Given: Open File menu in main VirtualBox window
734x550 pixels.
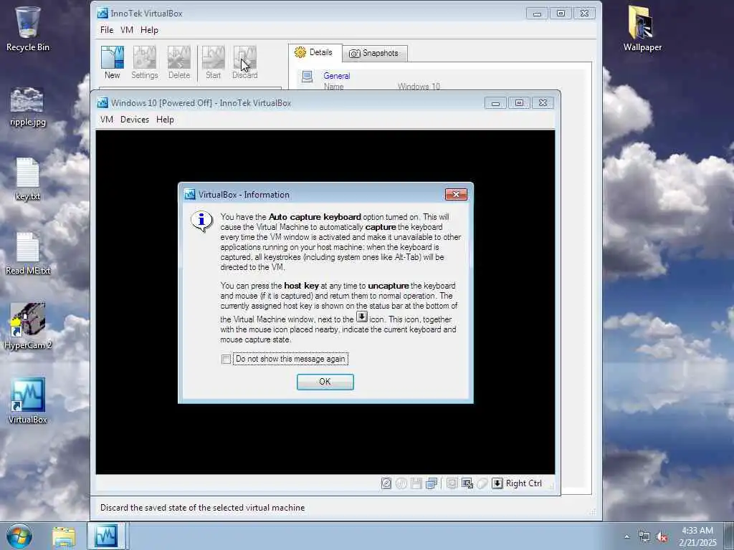Looking at the screenshot, I should pos(107,30).
